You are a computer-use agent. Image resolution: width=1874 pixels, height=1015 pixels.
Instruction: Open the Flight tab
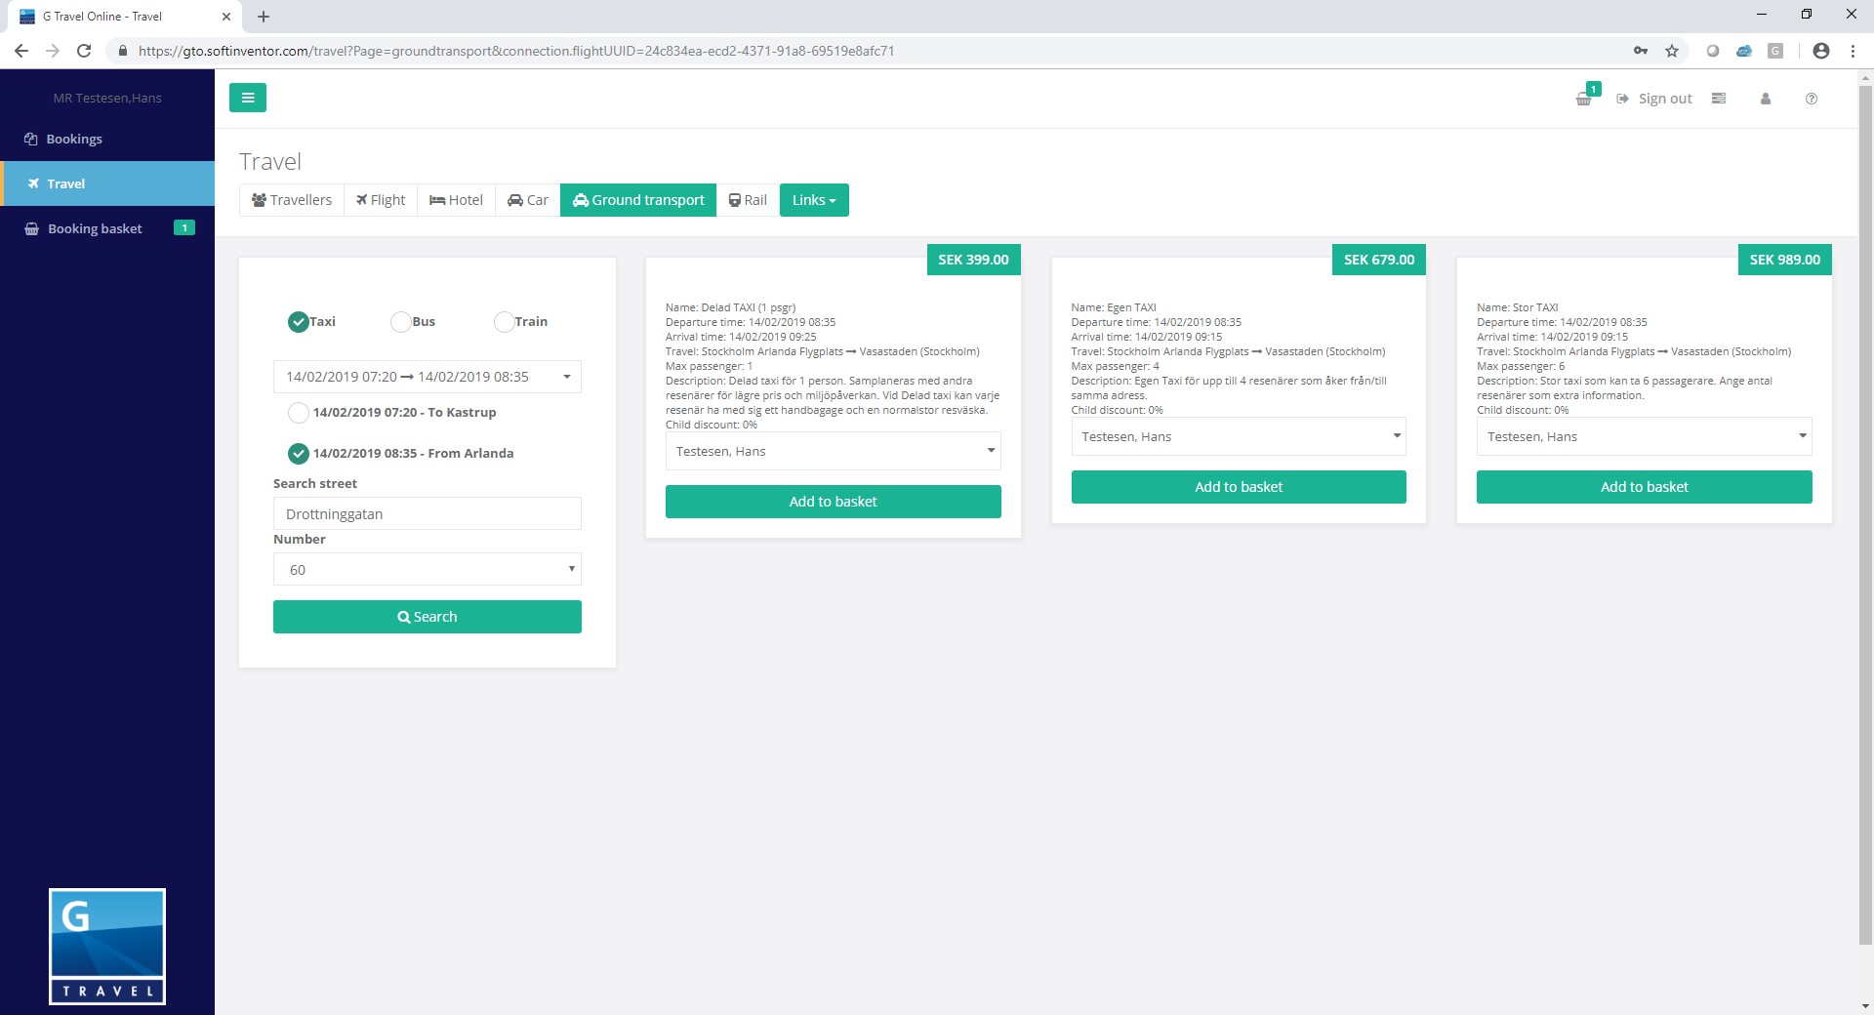381,200
